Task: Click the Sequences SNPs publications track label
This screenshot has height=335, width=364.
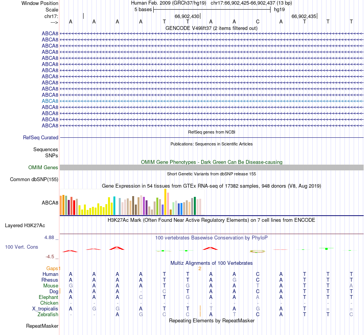Action: click(46, 152)
